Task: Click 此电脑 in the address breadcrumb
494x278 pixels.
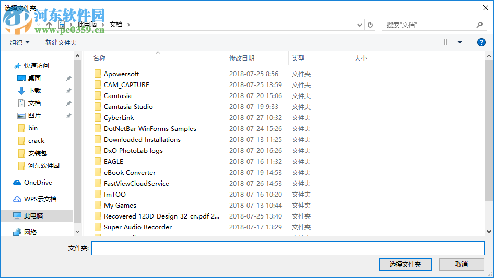Action: tap(87, 25)
